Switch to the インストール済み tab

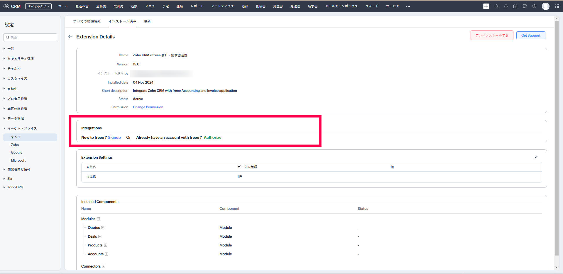pyautogui.click(x=122, y=21)
